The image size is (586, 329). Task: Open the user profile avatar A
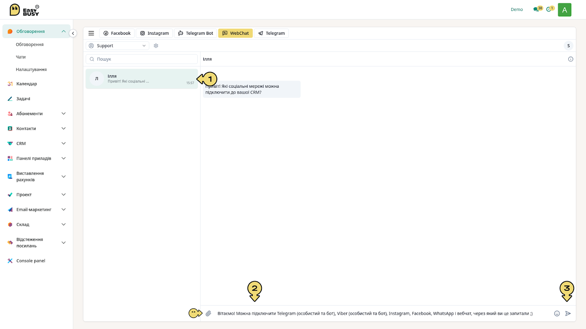[x=564, y=10]
